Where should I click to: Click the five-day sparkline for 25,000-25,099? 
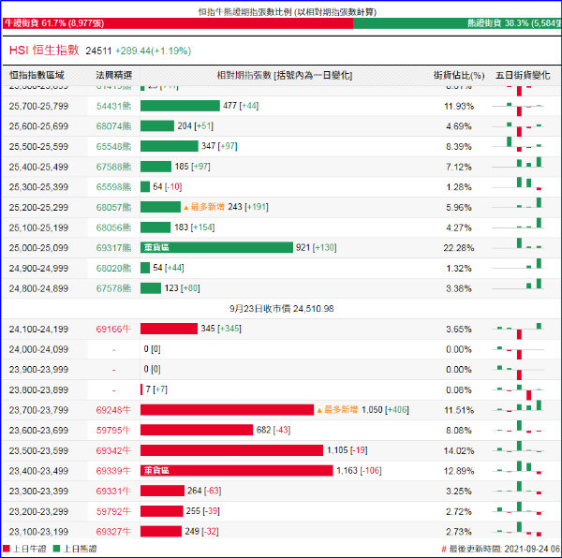518,244
